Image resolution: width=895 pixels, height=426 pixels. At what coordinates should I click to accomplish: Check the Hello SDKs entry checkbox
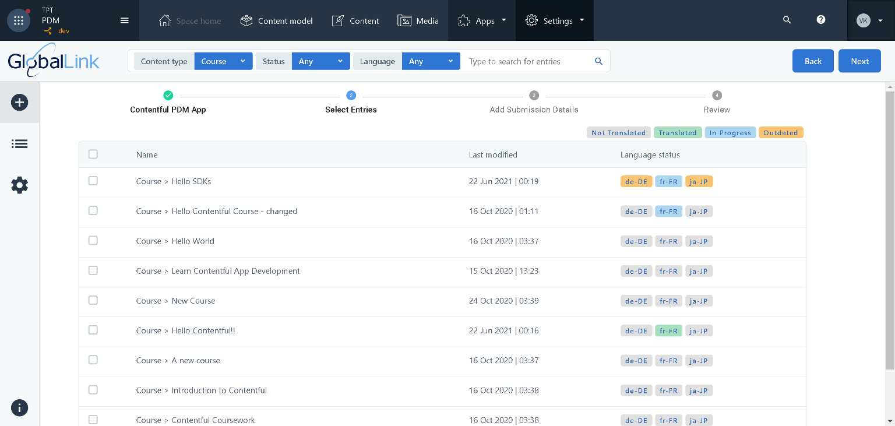tap(93, 181)
